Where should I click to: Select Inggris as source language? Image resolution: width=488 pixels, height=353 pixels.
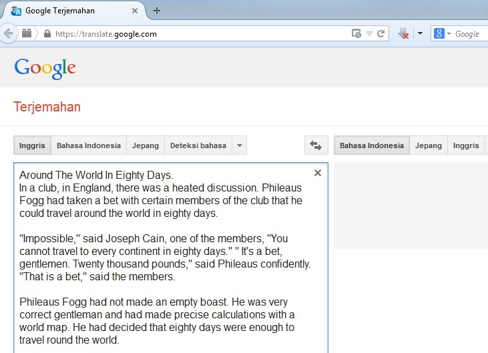(32, 145)
